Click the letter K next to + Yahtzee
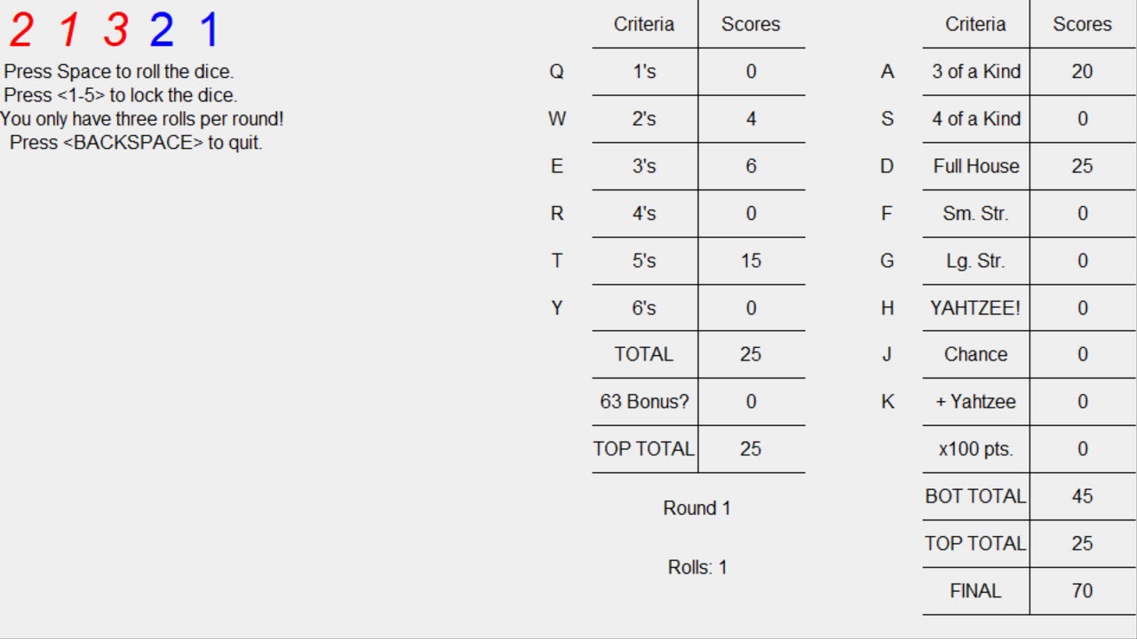 tap(887, 402)
